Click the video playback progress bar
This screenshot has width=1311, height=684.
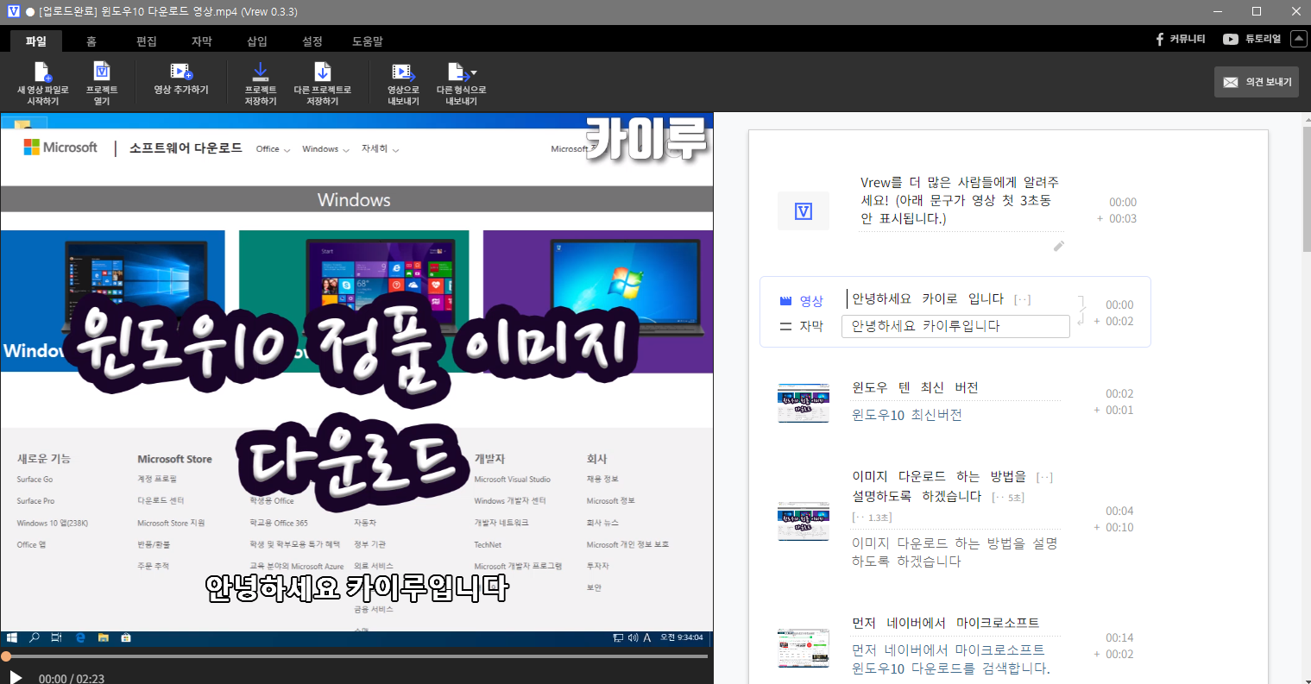[356, 656]
